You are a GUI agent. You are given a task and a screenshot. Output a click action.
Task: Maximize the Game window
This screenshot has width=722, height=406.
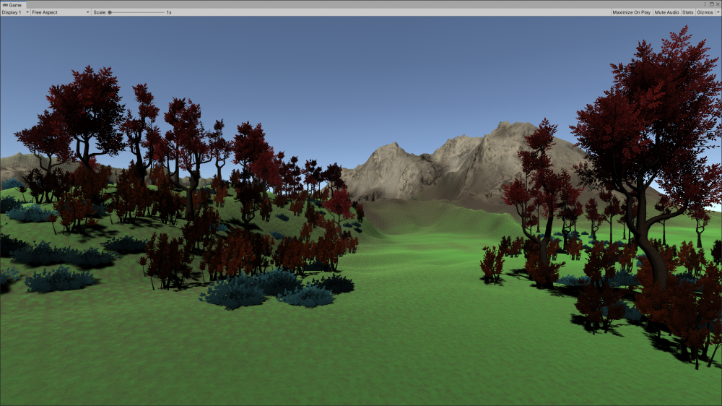711,4
